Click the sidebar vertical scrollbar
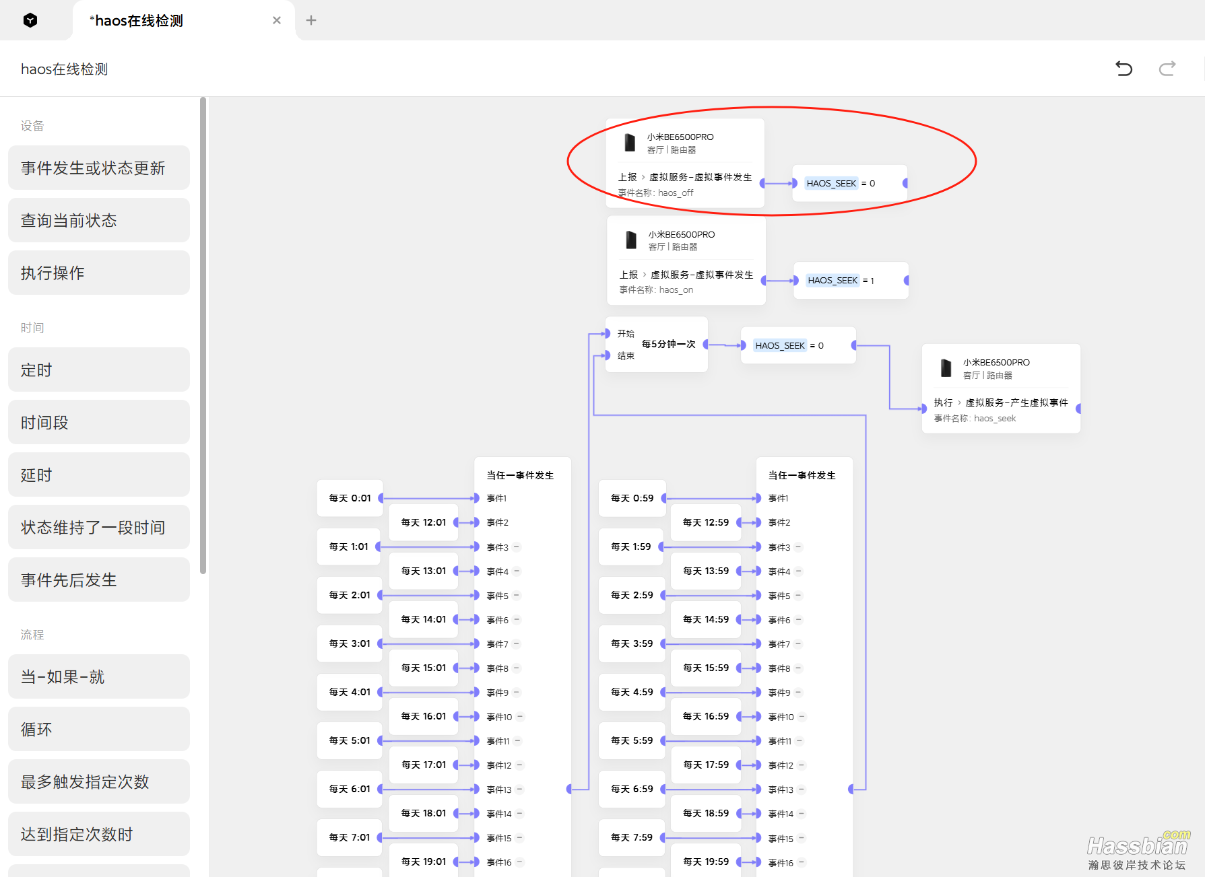1205x877 pixels. [x=203, y=336]
